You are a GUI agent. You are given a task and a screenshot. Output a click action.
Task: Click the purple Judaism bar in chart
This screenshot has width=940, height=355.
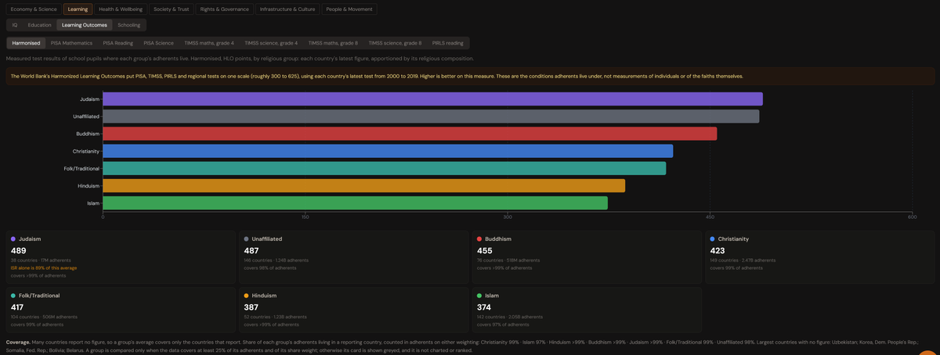point(432,99)
